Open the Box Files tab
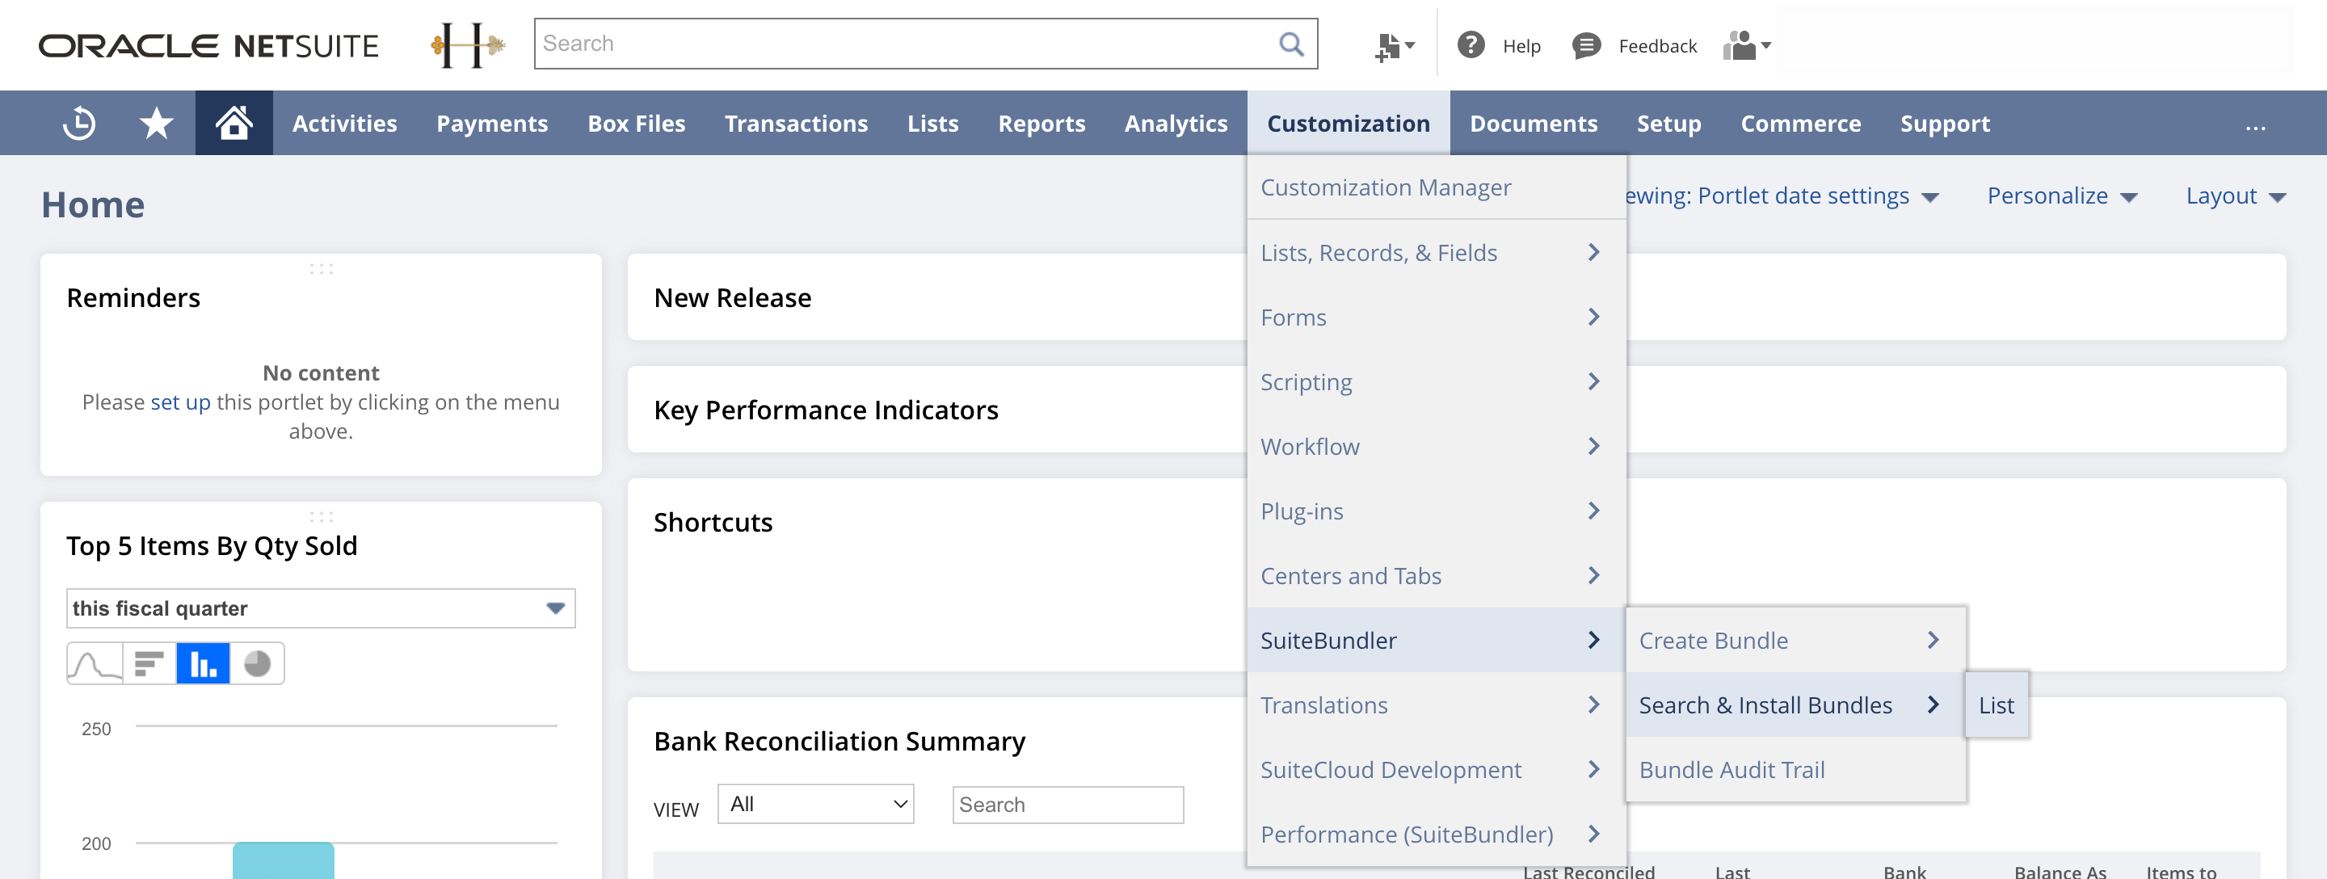Image resolution: width=2327 pixels, height=879 pixels. click(x=636, y=123)
